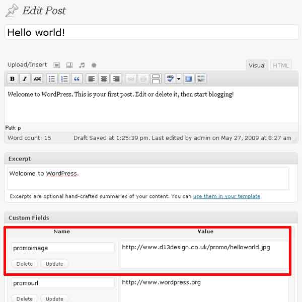This screenshot has height=302, width=302.
Task: Align text to the center
Action: (104, 79)
